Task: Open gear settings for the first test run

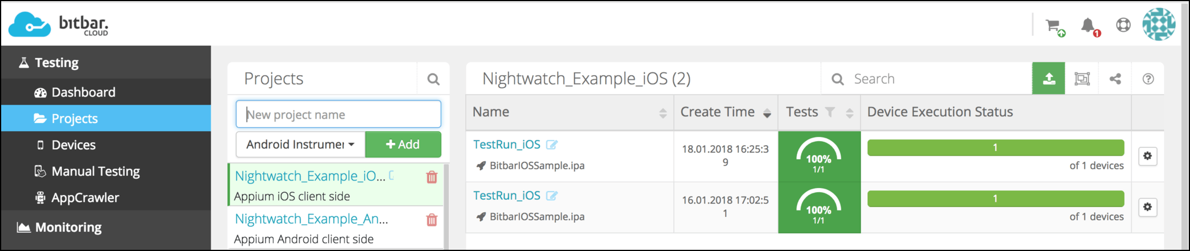Action: [x=1147, y=156]
